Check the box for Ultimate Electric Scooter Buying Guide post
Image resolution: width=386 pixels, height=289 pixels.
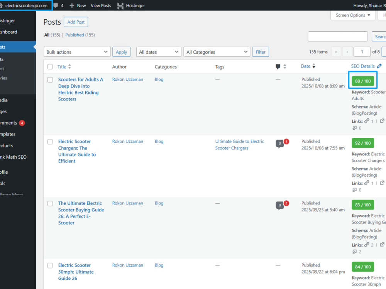click(50, 204)
